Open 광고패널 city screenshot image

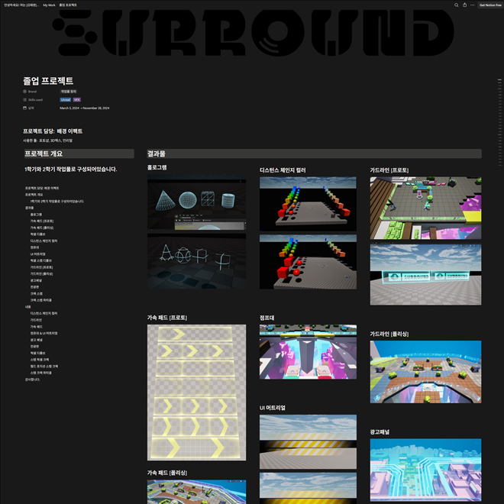coord(425,470)
